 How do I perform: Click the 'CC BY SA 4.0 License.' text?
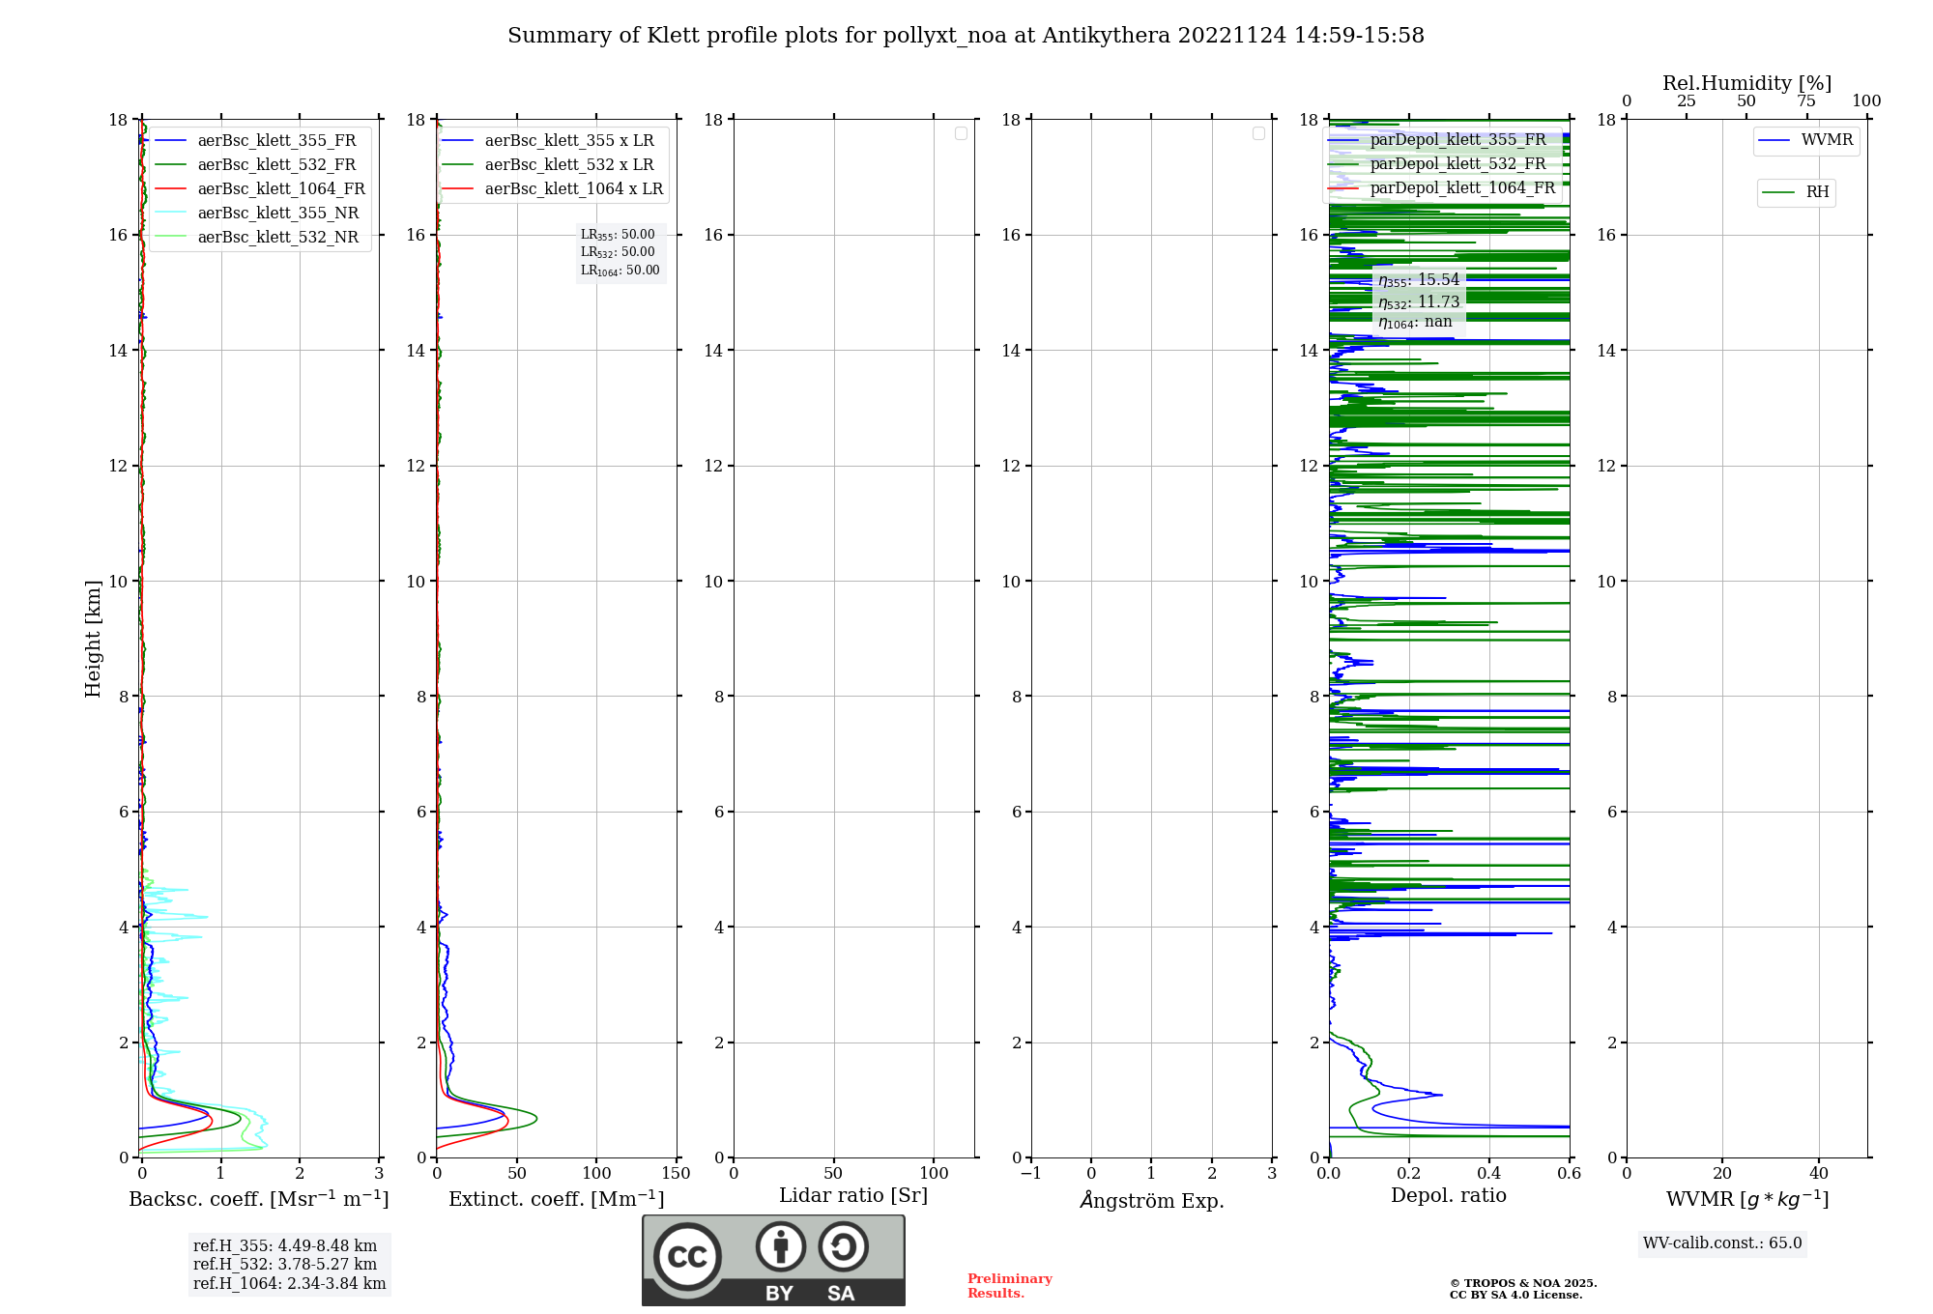point(1515,1295)
